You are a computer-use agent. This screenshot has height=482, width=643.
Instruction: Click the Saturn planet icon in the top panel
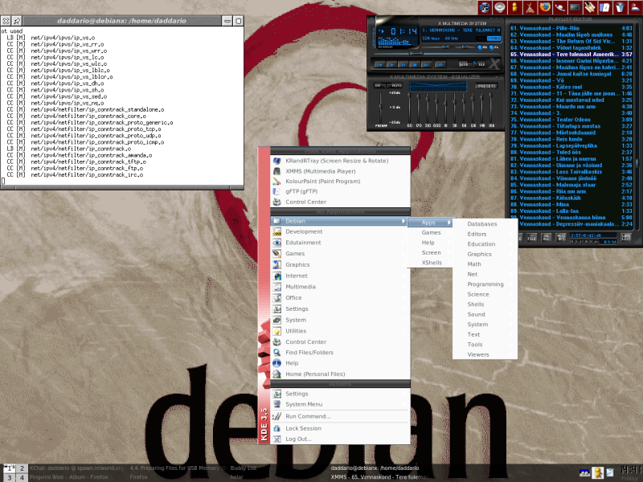pos(559,7)
